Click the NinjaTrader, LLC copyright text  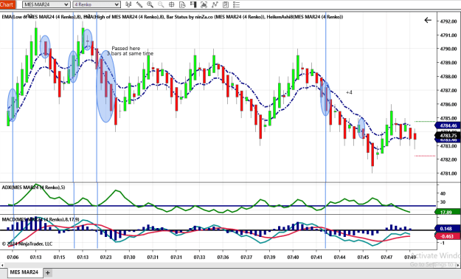[27, 244]
